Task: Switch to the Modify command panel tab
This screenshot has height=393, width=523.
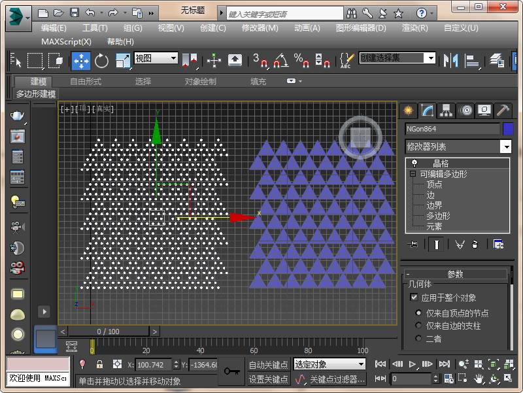Action: pyautogui.click(x=427, y=110)
